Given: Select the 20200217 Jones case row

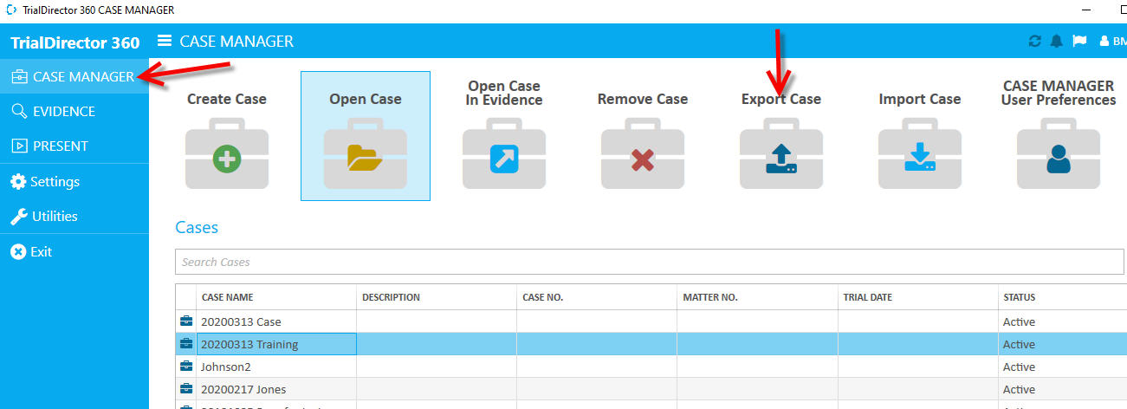Looking at the screenshot, I should pyautogui.click(x=651, y=389).
